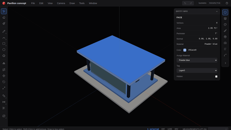Open the Isometric view selector
The height and width of the screenshot is (130, 231).
[202, 3]
